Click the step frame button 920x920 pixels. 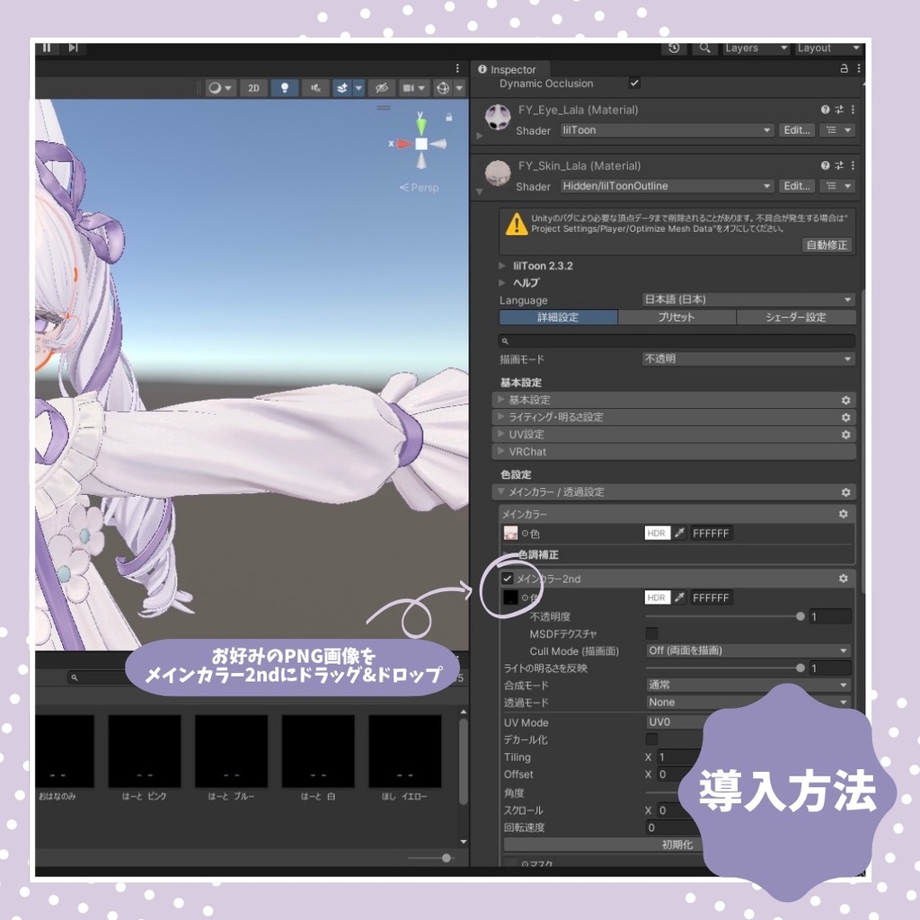point(74,48)
